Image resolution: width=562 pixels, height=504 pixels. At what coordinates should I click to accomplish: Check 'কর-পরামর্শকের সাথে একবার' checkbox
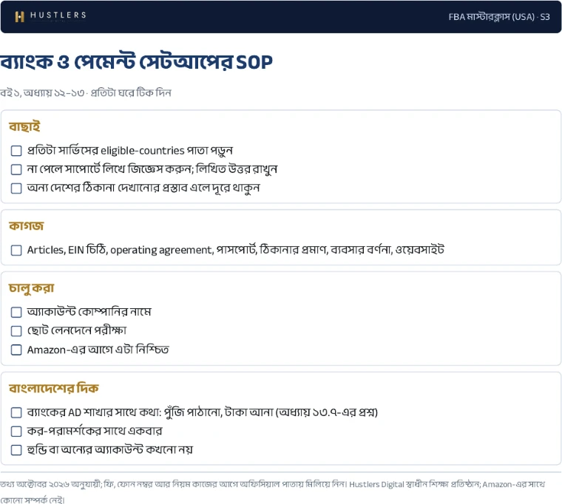coord(16,432)
